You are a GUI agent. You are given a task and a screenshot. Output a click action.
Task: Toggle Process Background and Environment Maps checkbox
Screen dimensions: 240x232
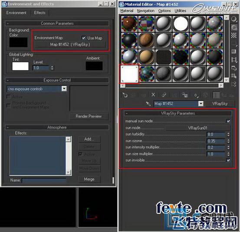pos(8,105)
